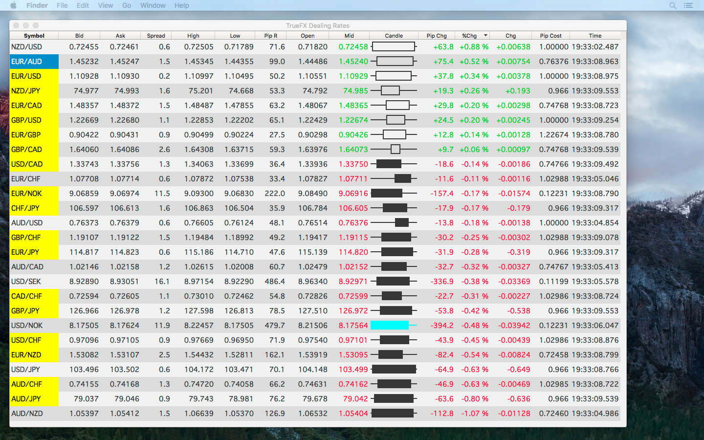Sort by Pip Cost column header
Viewport: 704px width, 440px height.
(x=550, y=36)
